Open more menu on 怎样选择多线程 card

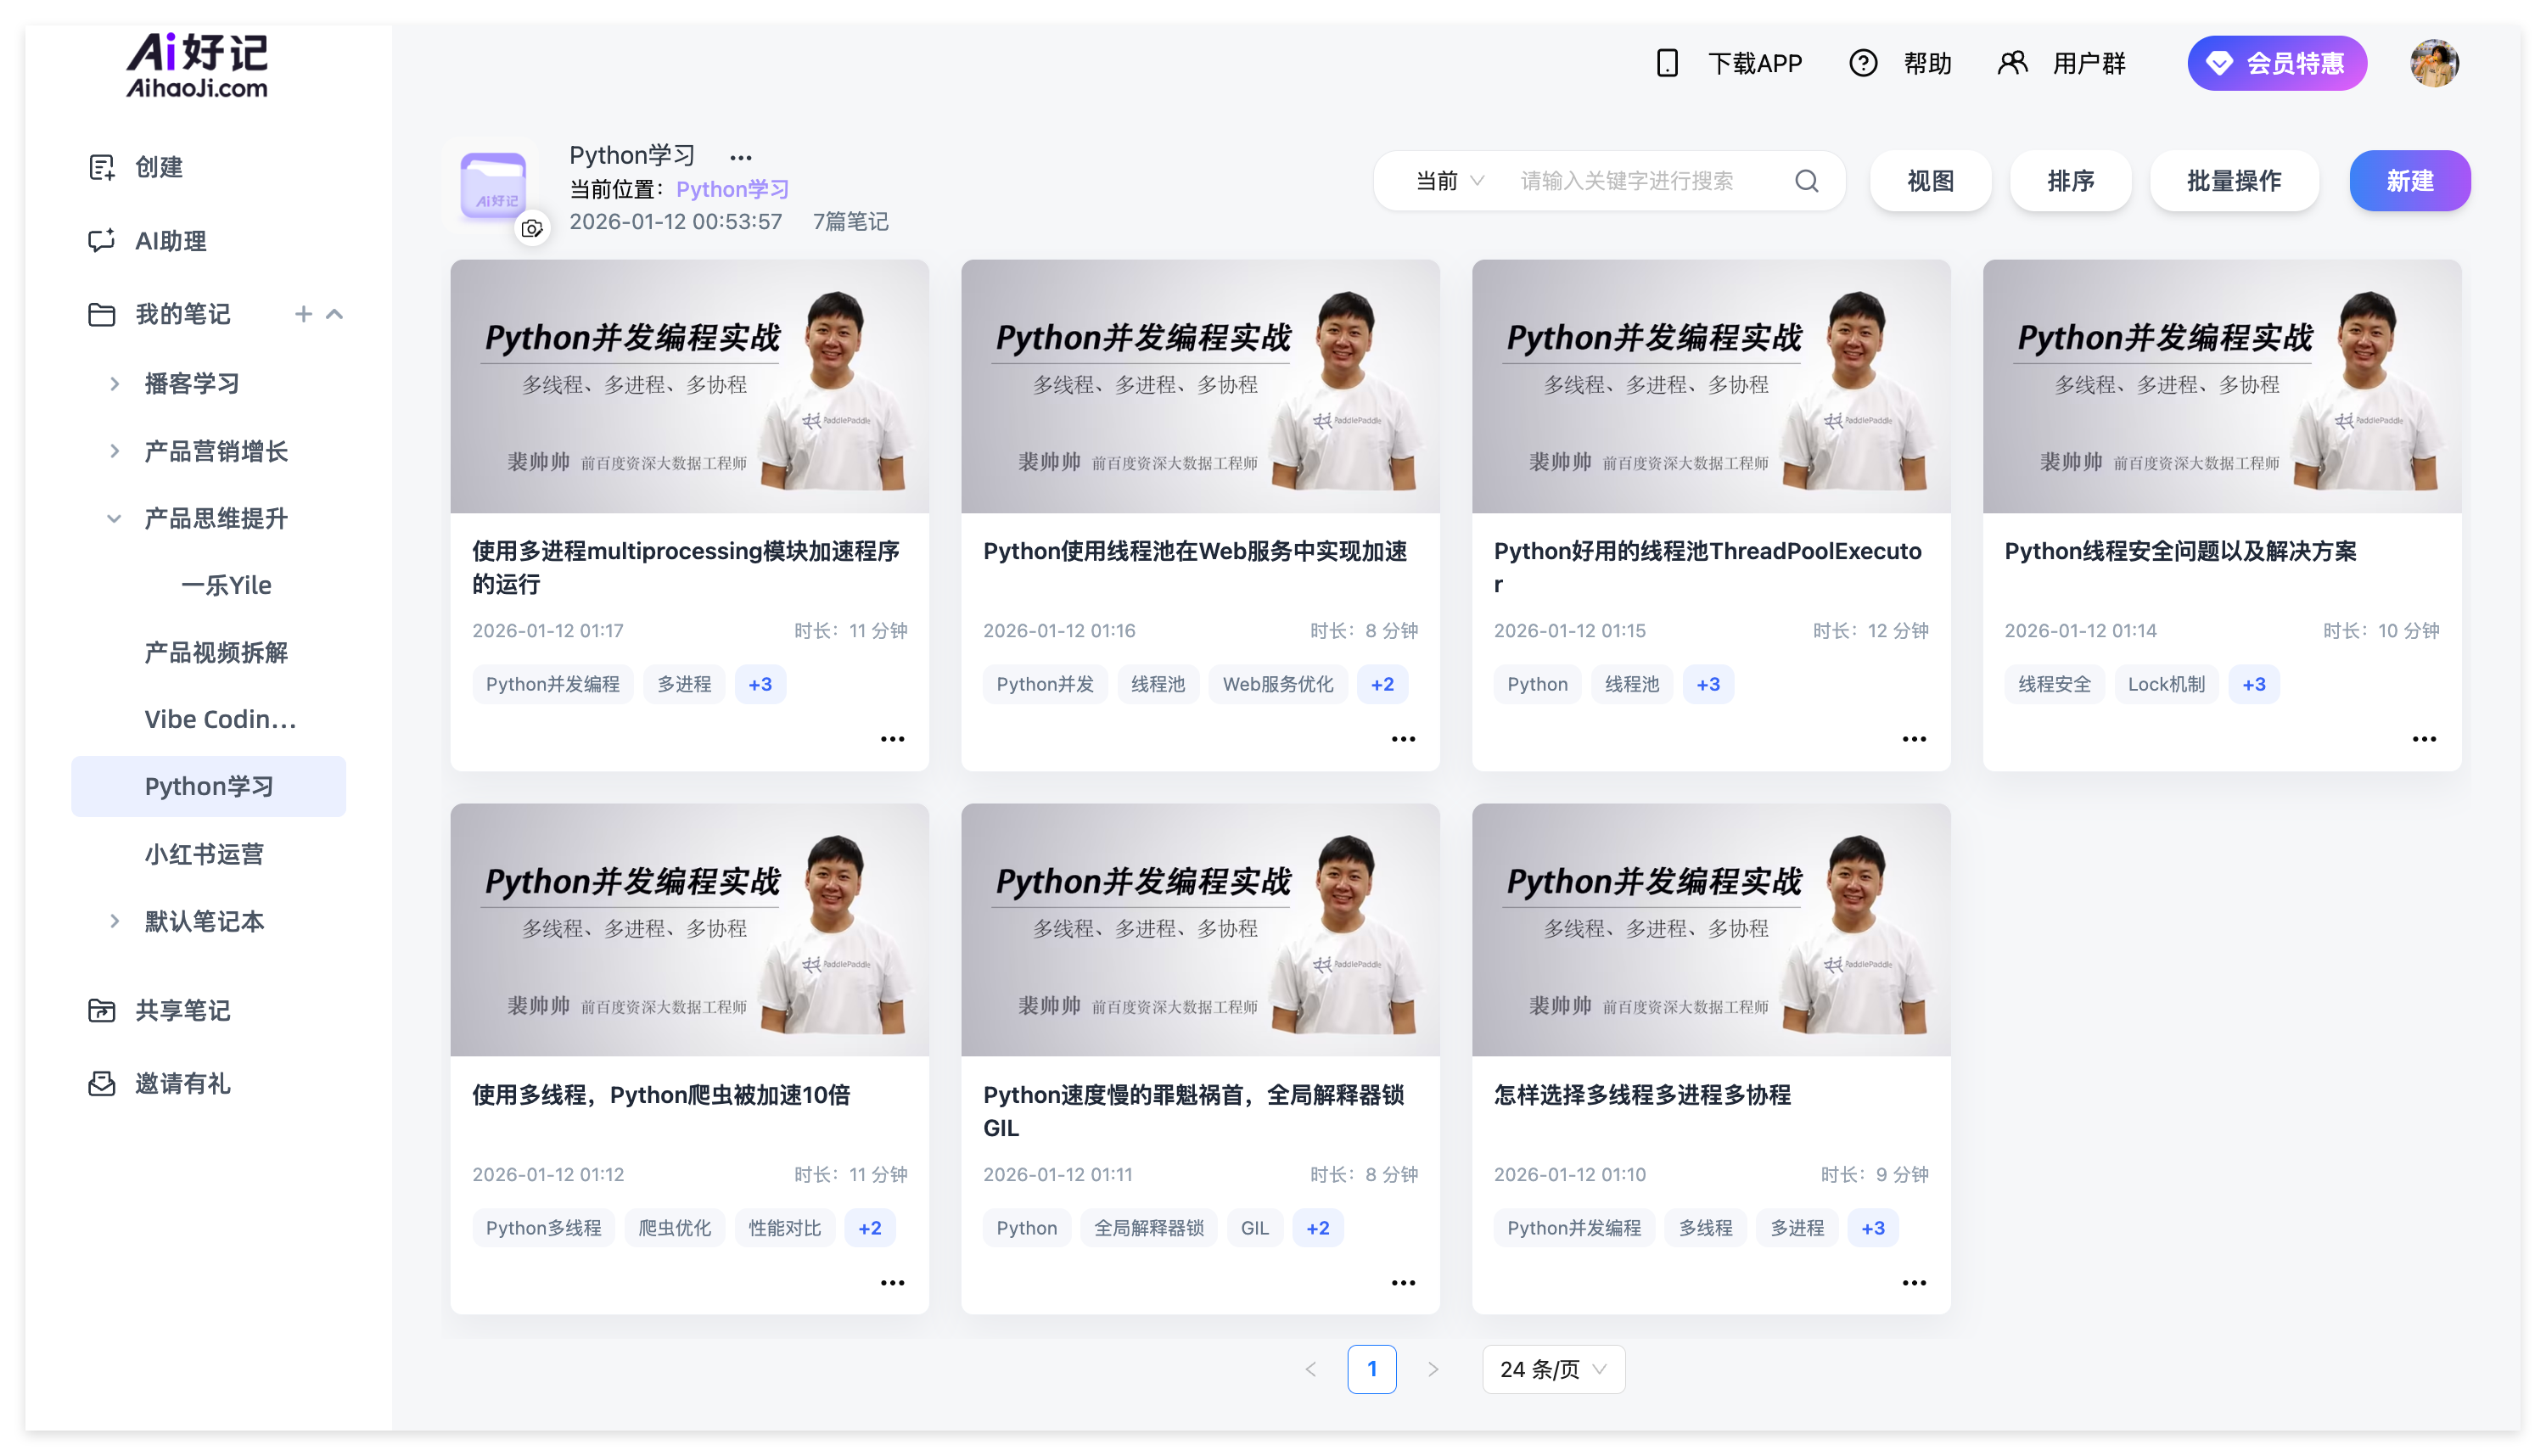click(x=1914, y=1283)
